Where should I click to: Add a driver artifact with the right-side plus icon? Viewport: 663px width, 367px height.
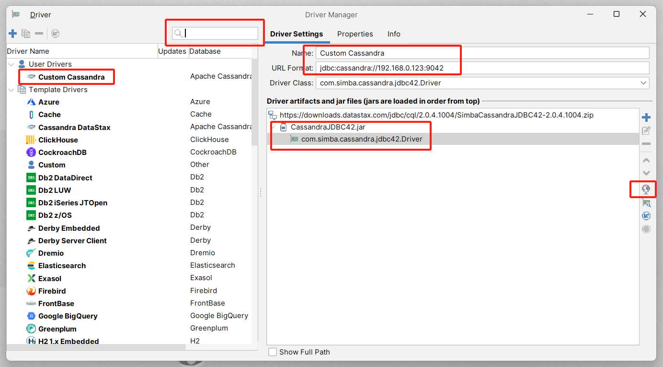[x=646, y=118]
